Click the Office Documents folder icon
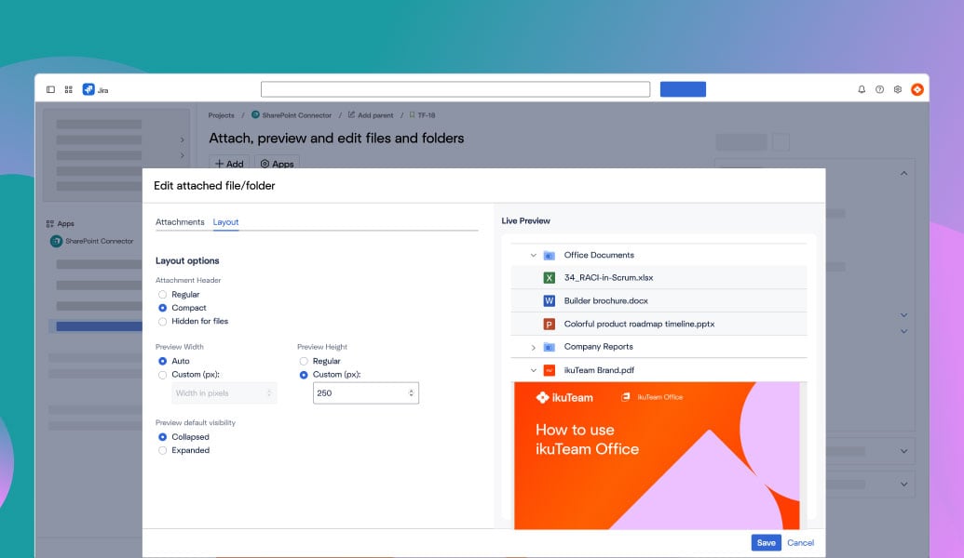 coord(550,254)
